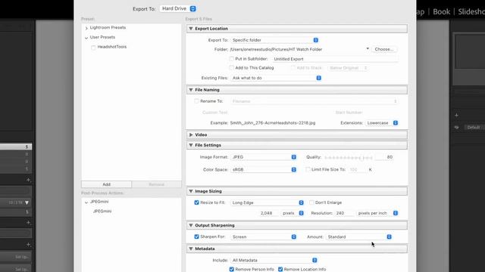Open the pixels unit dropdown

click(x=293, y=213)
